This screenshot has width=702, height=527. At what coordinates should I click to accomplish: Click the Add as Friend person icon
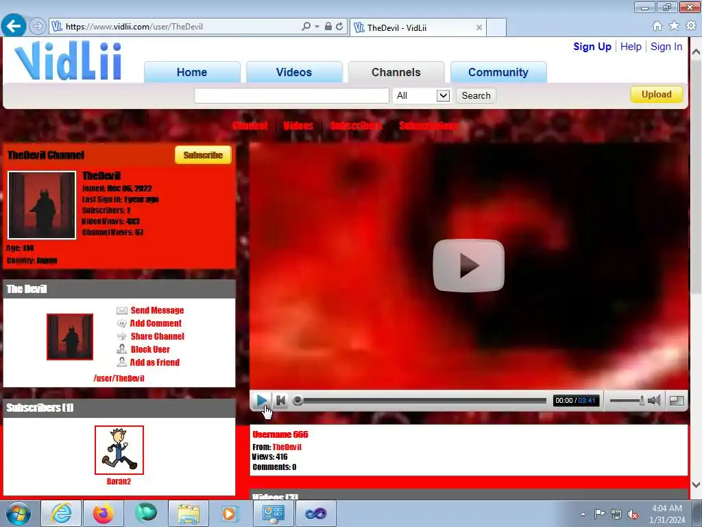122,362
